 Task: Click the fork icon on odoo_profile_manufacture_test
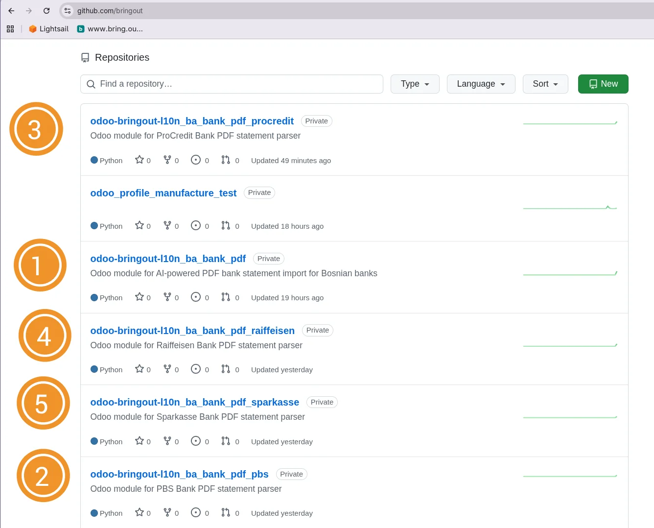point(167,225)
